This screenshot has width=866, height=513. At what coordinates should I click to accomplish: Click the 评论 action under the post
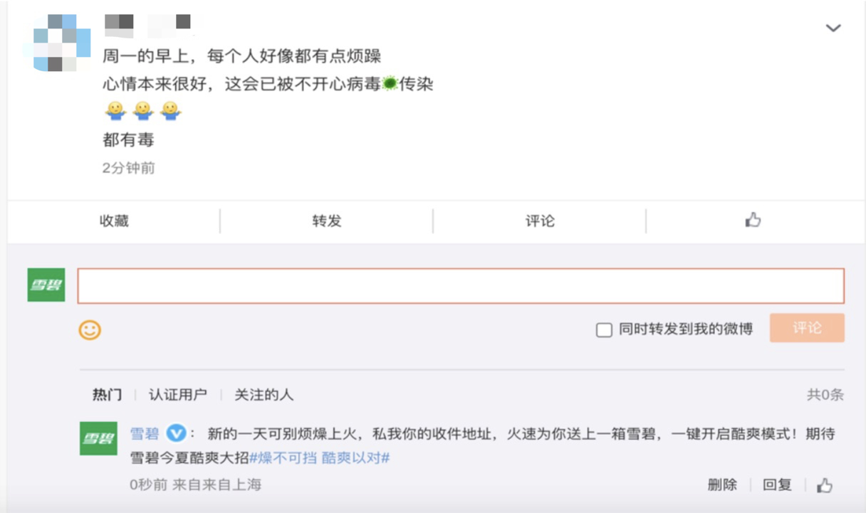pyautogui.click(x=540, y=221)
